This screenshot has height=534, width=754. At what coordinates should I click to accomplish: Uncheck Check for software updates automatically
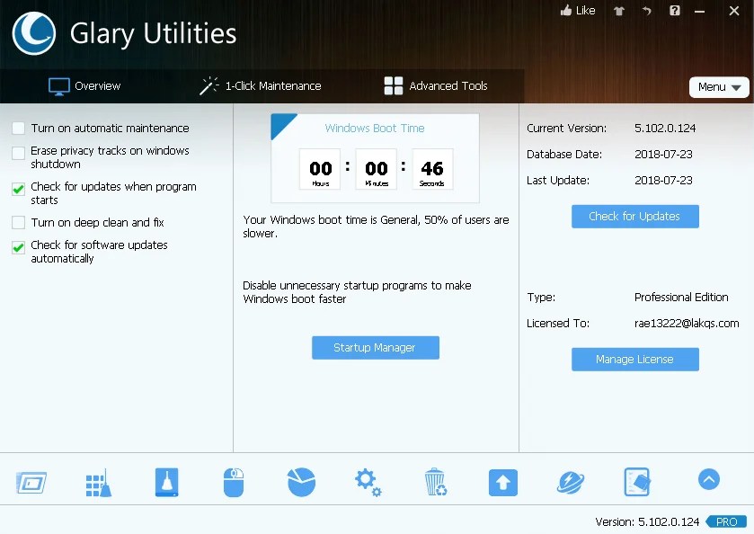tap(18, 247)
